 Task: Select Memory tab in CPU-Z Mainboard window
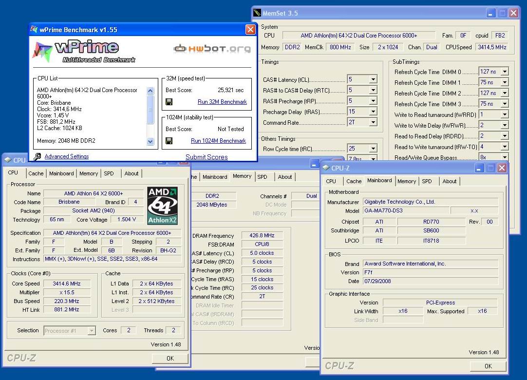(x=407, y=181)
